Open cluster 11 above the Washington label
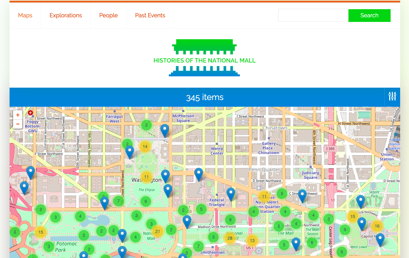Viewport: 409px width, 258px height. (x=146, y=177)
